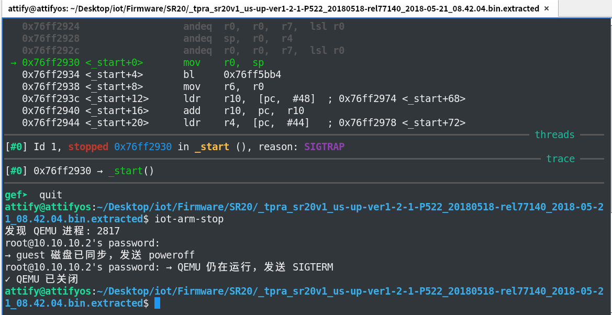Click the red stopped status word
This screenshot has height=315, width=612.
88,147
